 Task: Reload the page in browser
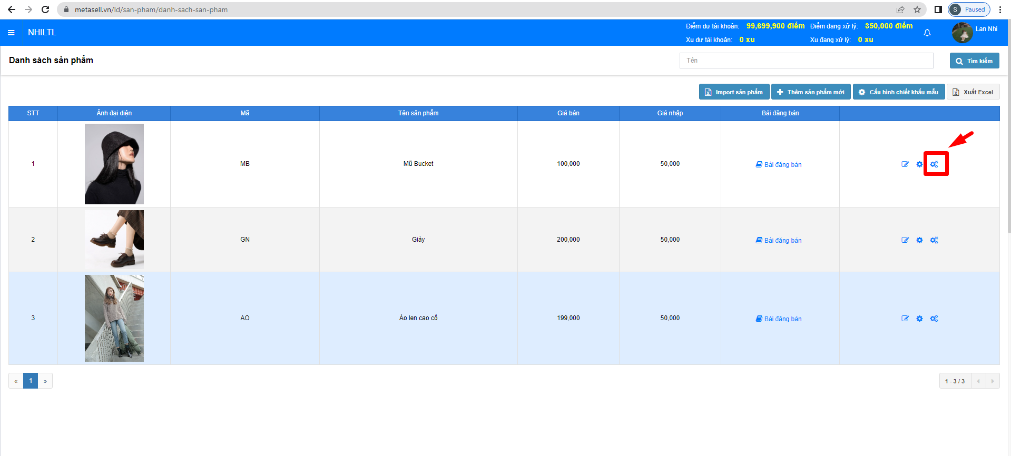point(45,9)
